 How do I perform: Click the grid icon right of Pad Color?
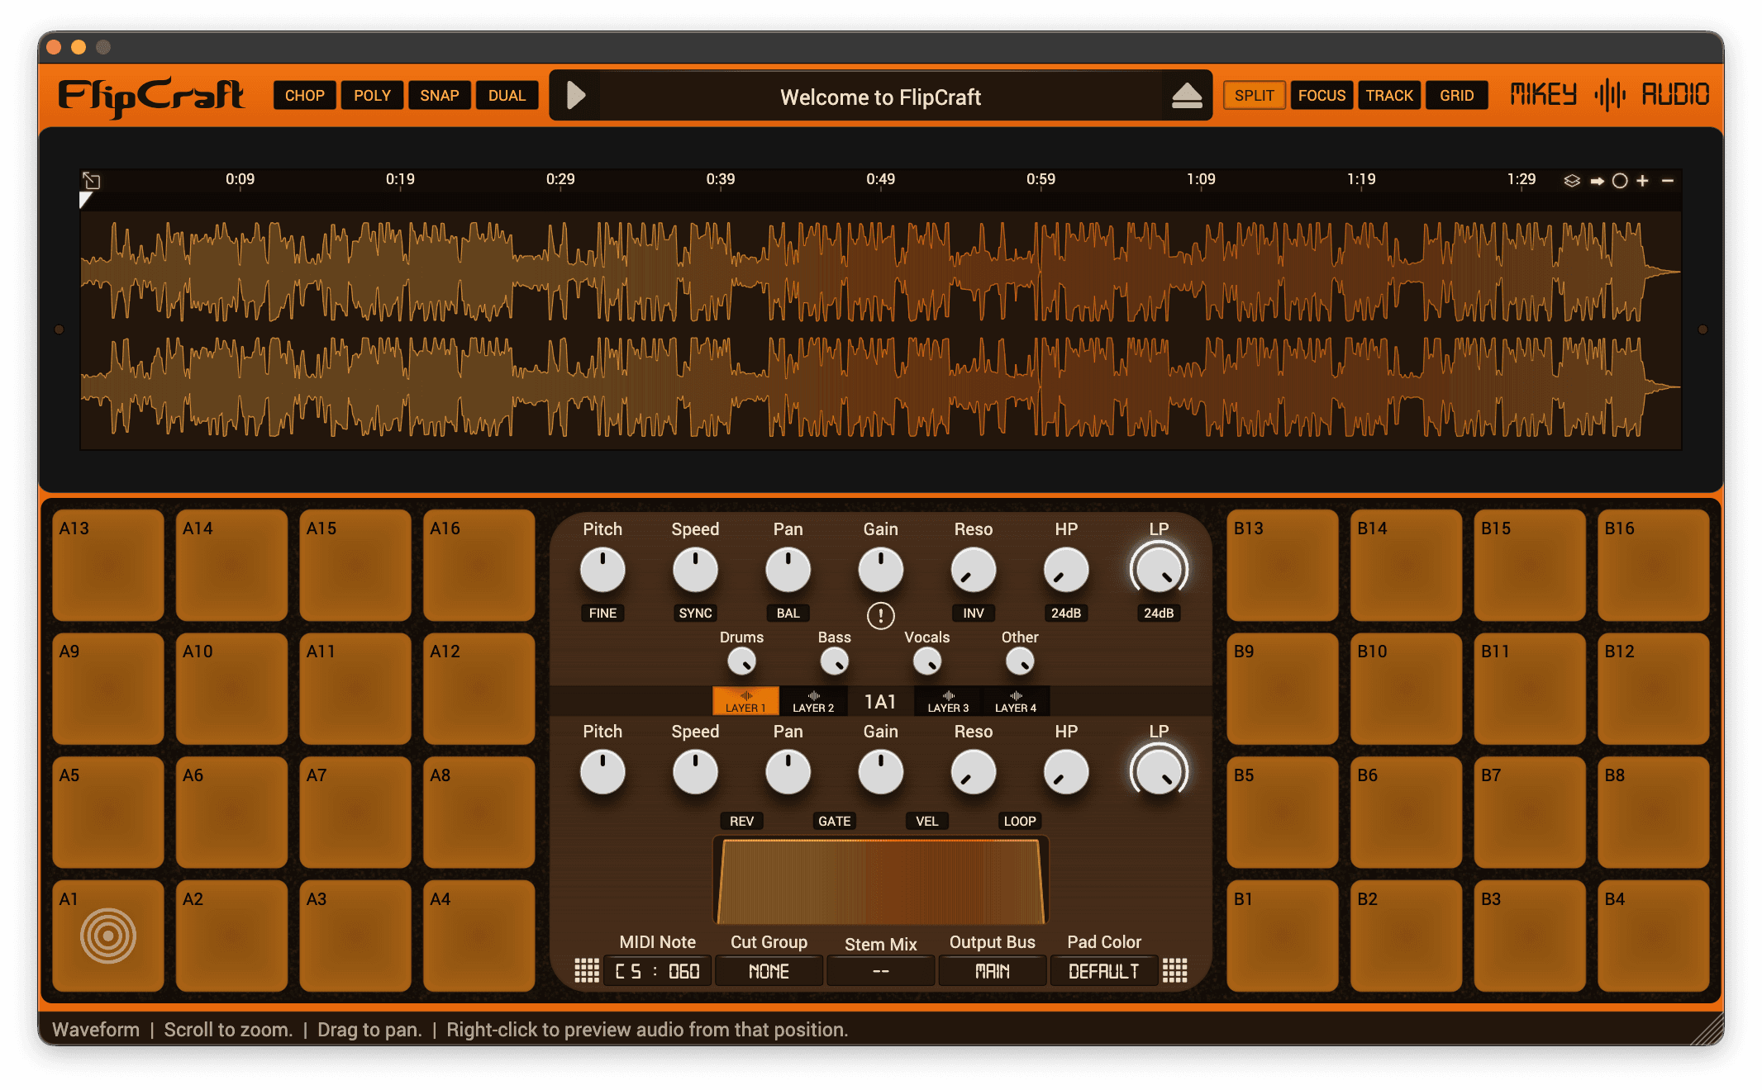point(1174,970)
